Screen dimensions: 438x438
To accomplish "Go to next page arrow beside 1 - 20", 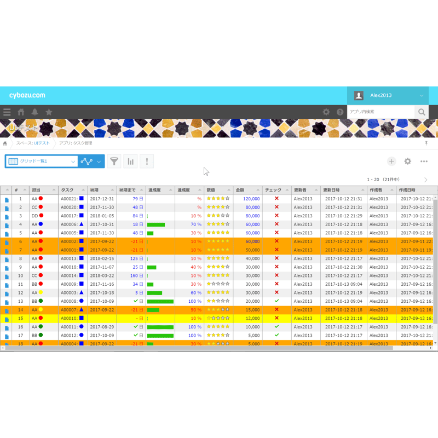I will tap(426, 180).
